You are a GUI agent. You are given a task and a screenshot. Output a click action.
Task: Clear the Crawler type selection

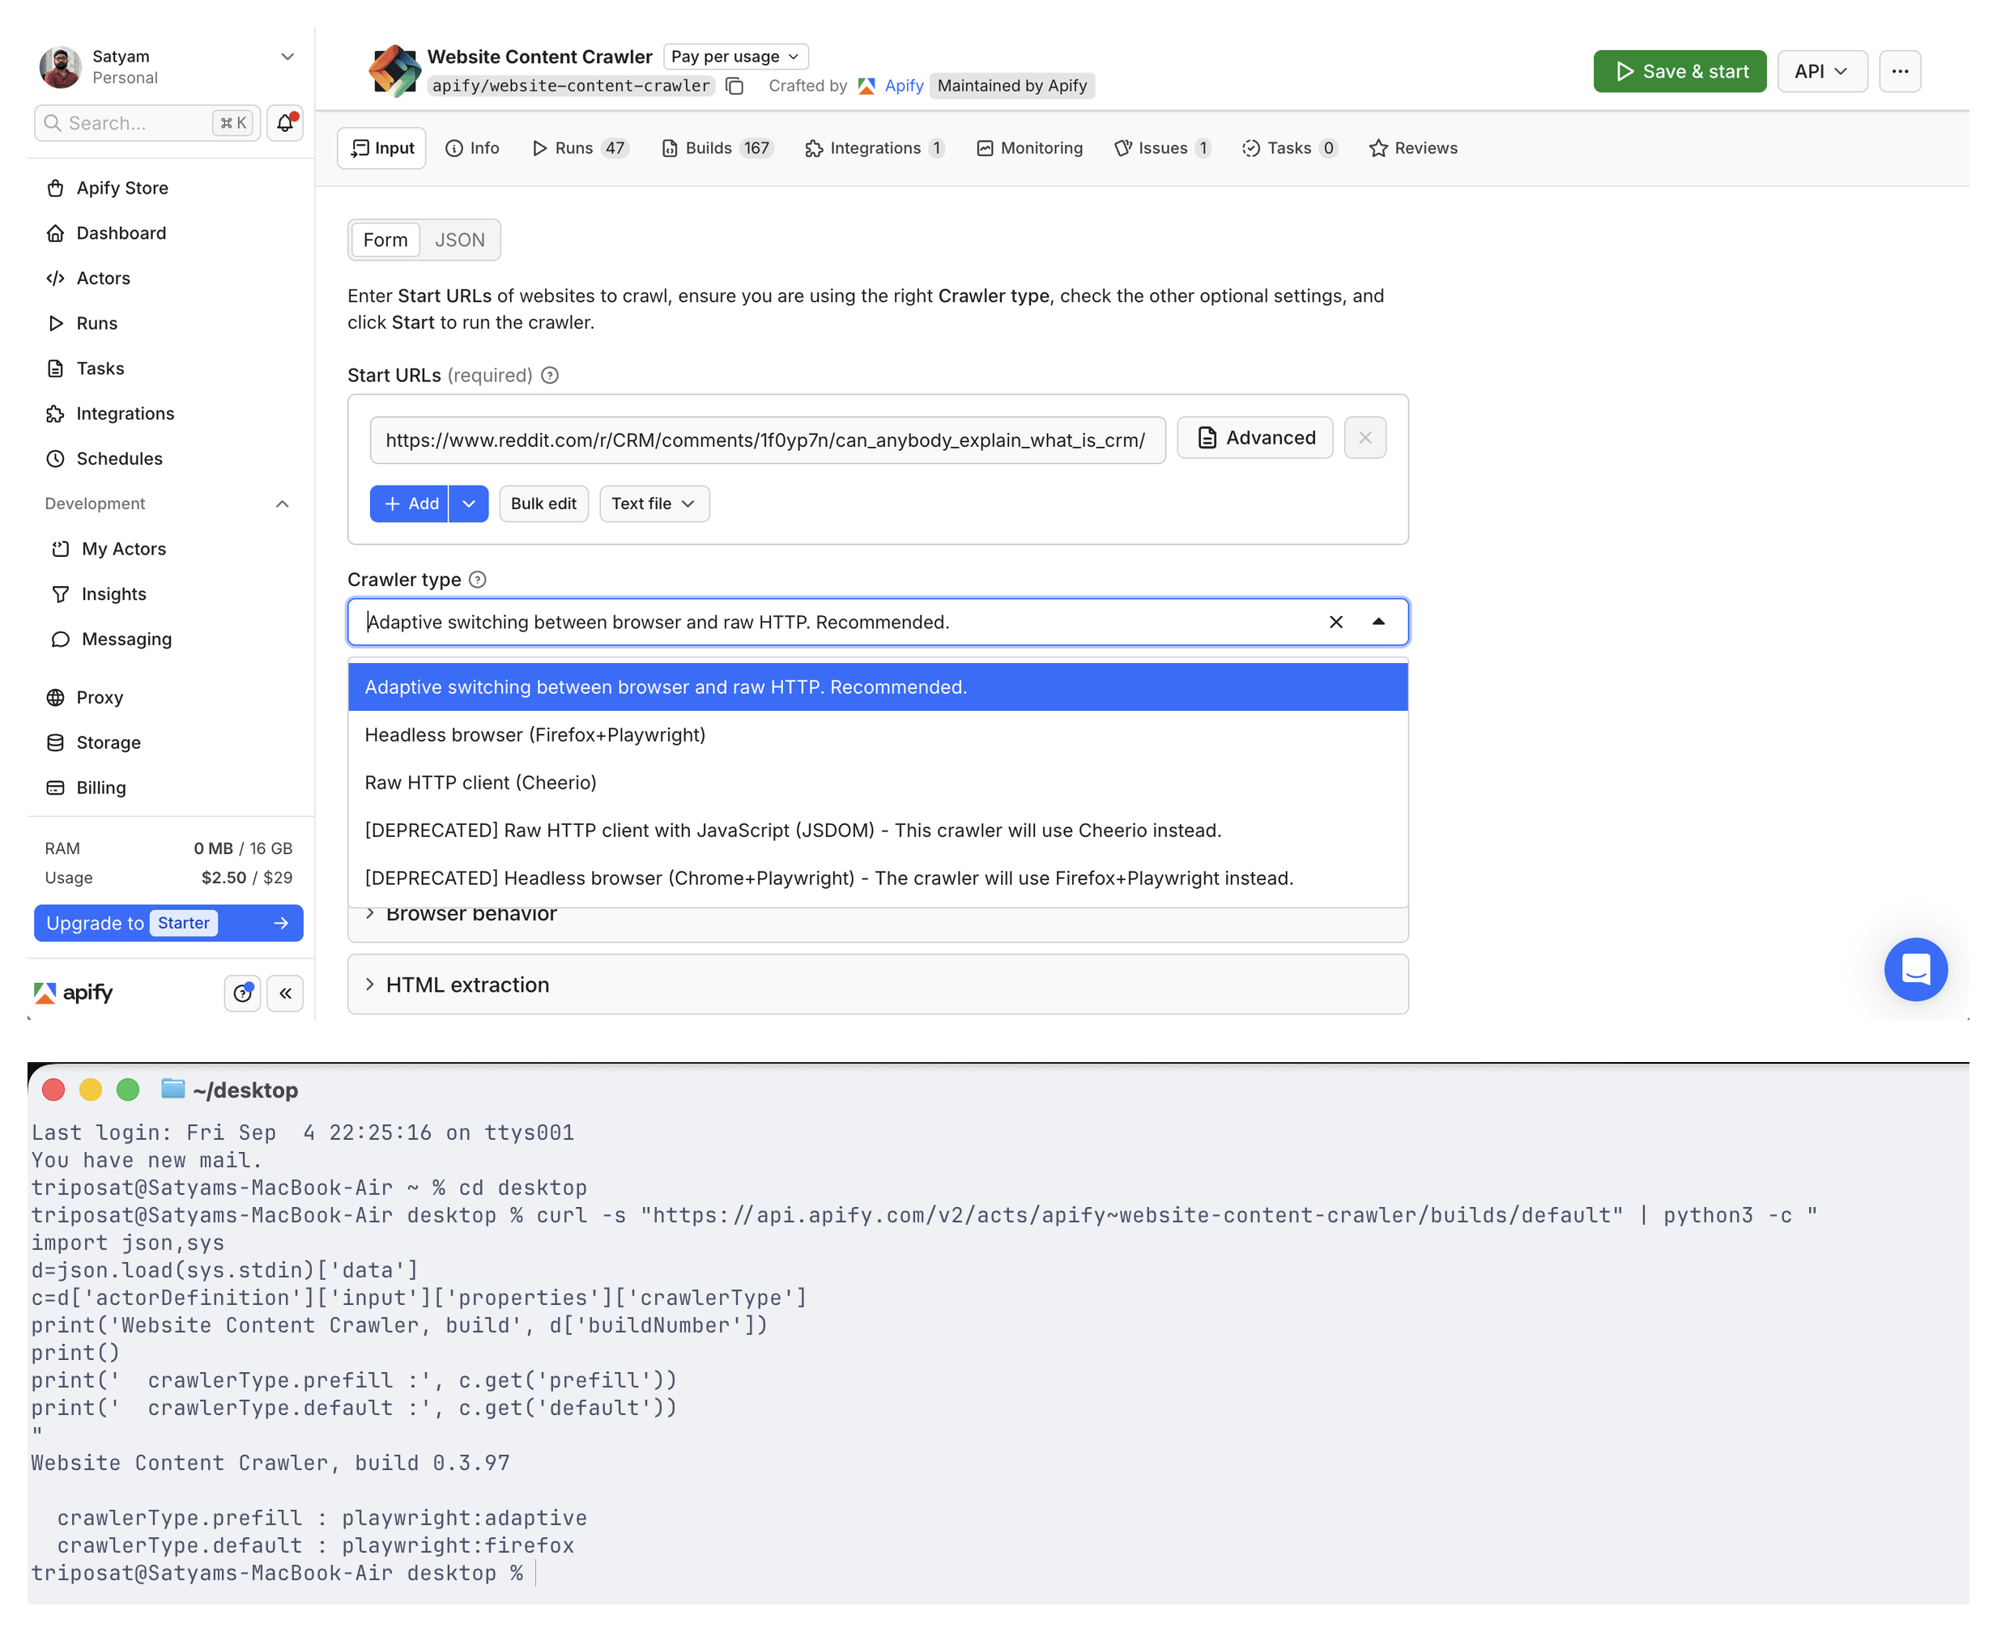coord(1335,623)
